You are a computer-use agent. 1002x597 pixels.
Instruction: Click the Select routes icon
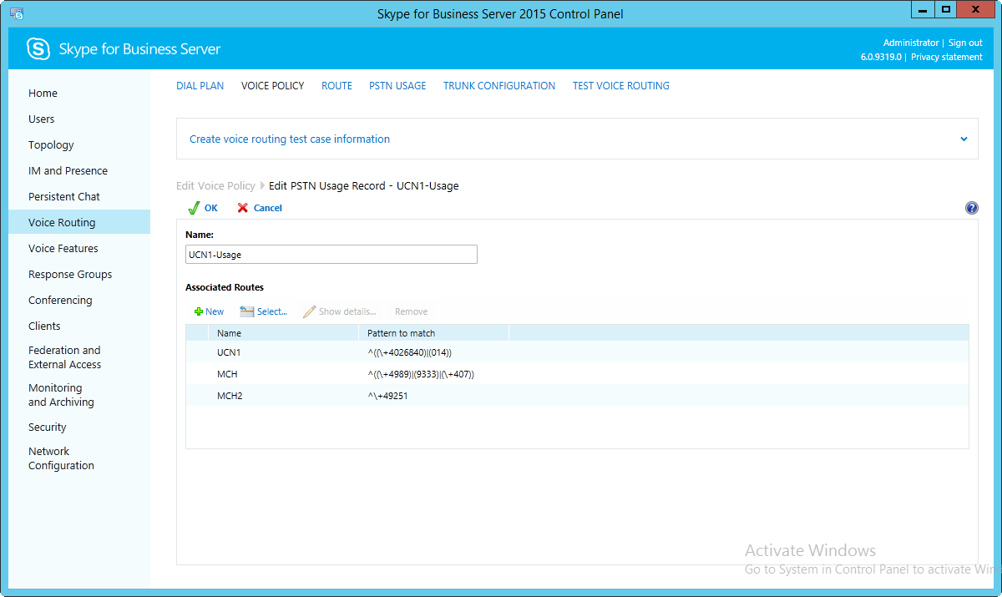click(246, 311)
